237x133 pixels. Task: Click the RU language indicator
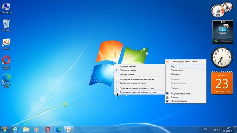[205, 129]
